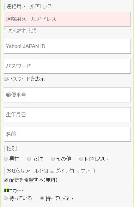Click the 郵便番号 input field
This screenshot has height=207, width=134.
(67, 95)
